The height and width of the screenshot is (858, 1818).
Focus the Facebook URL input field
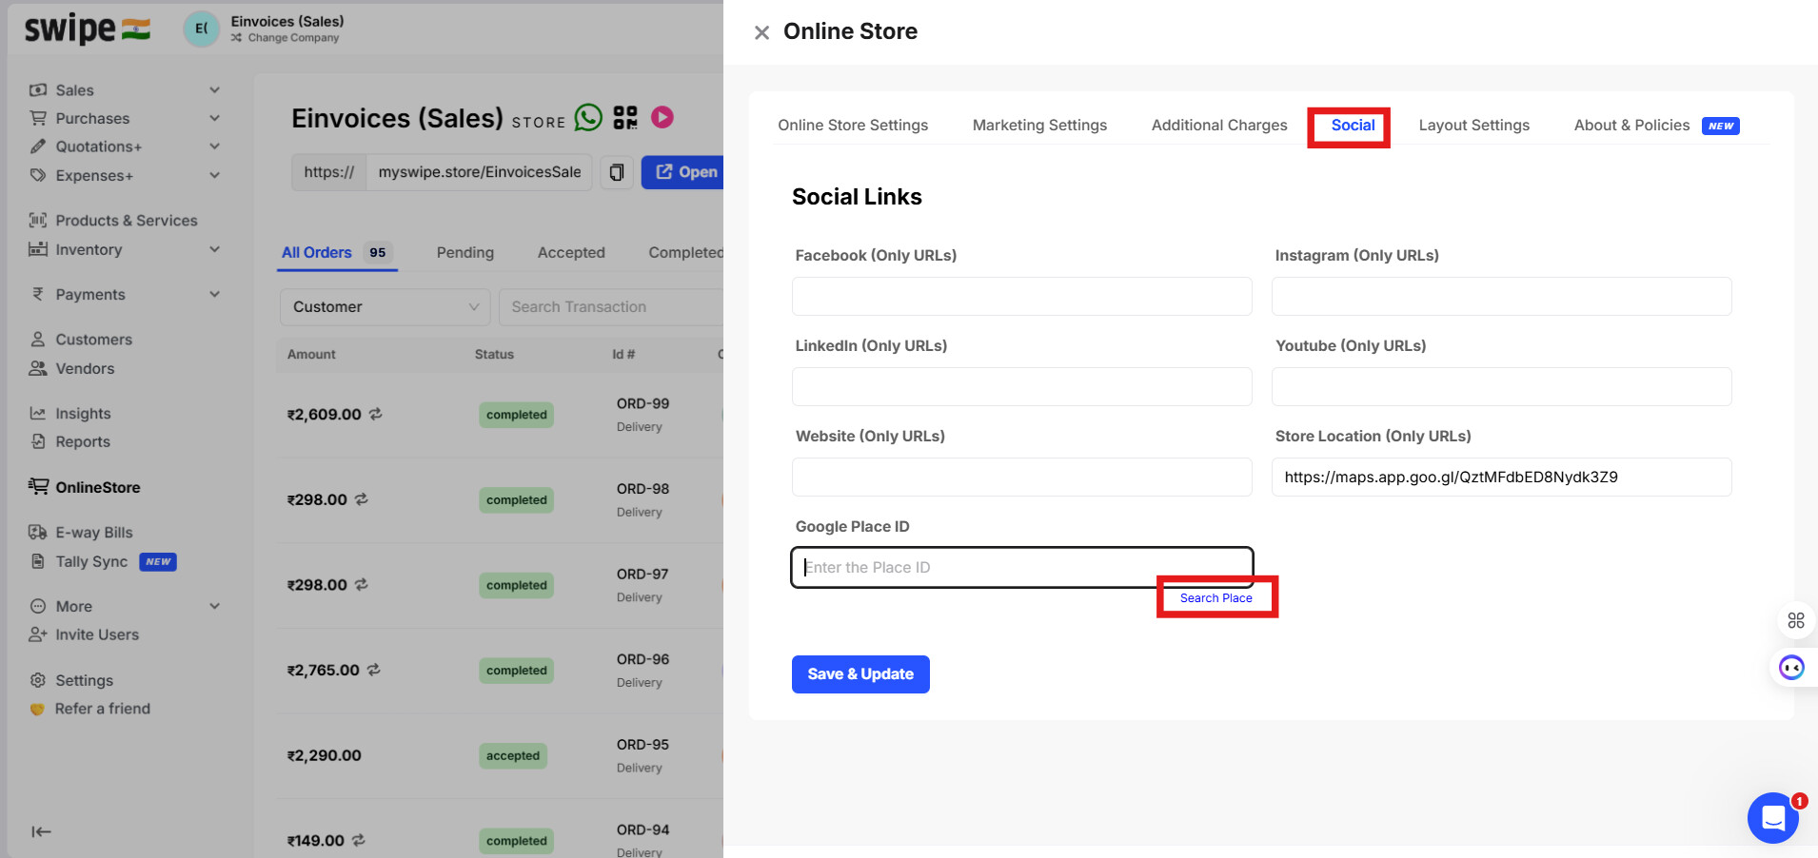(1021, 297)
